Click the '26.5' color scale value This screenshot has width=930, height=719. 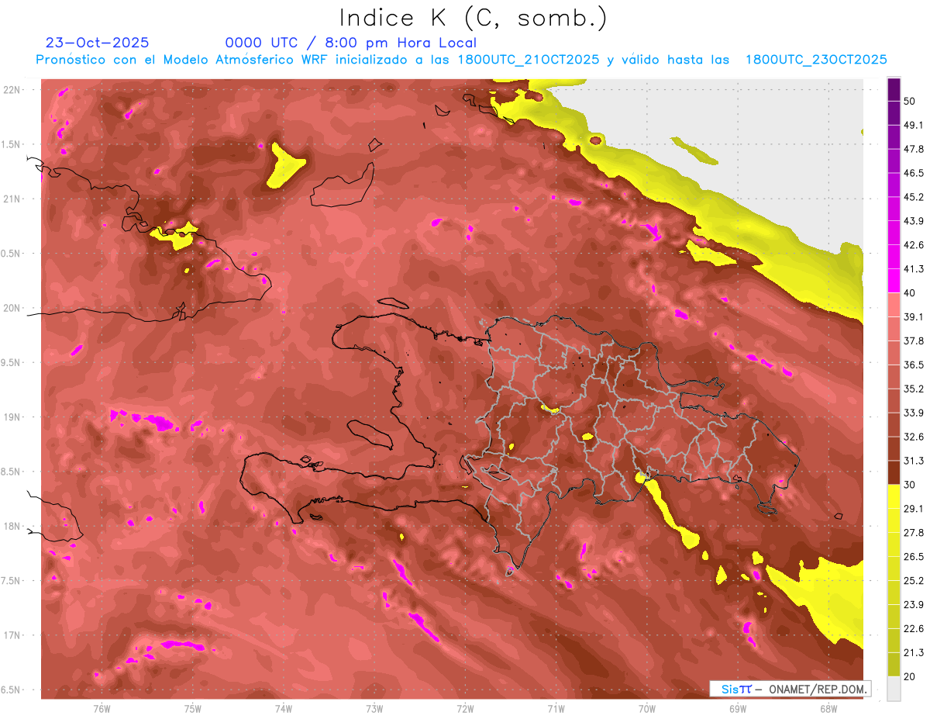914,557
